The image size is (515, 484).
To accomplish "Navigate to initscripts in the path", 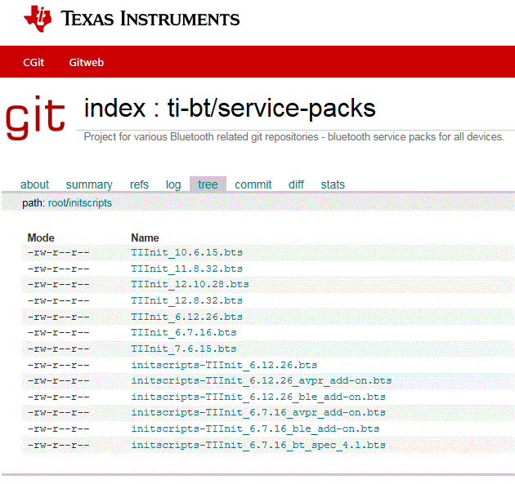I will pos(90,203).
